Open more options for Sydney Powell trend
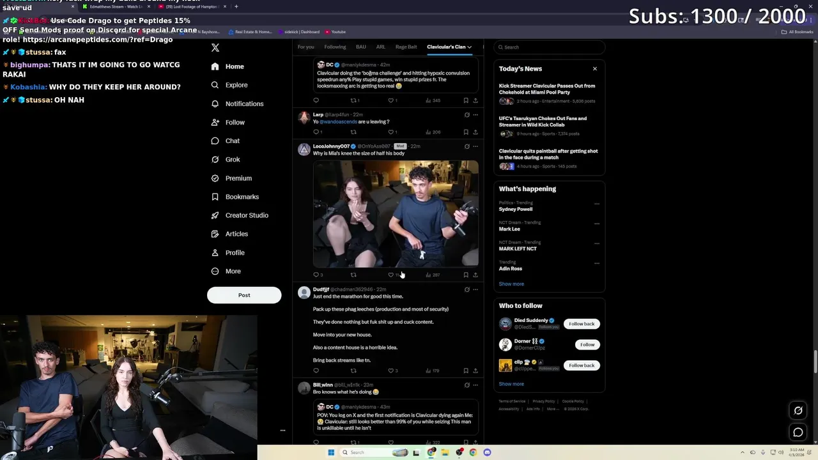Screen dimensions: 818x460 click(597, 204)
